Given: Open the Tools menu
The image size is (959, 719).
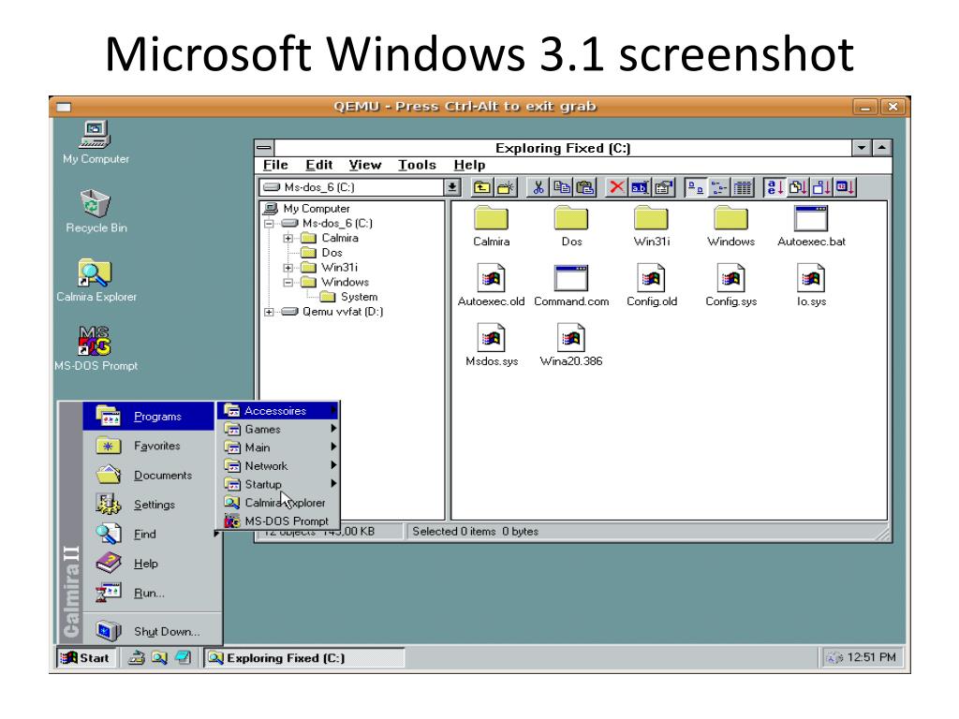Looking at the screenshot, I should 417,165.
